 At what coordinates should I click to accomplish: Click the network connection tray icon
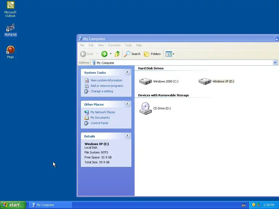[x=259, y=205]
